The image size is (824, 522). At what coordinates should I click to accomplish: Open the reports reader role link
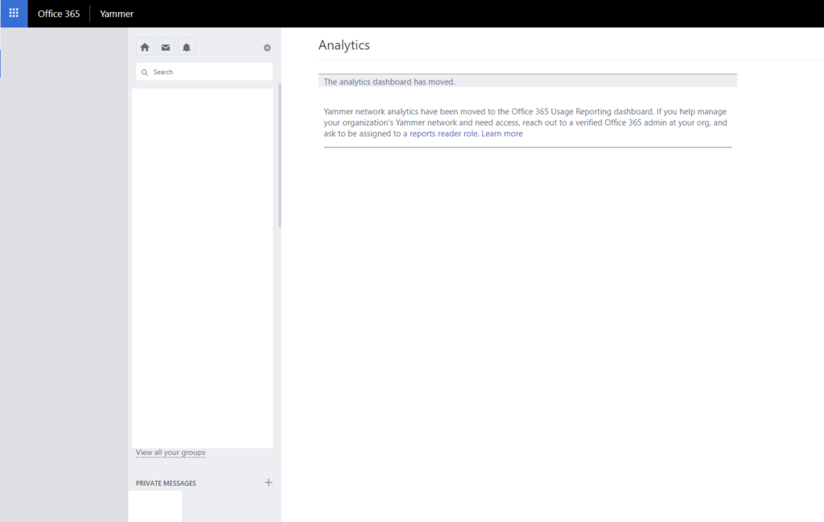443,134
